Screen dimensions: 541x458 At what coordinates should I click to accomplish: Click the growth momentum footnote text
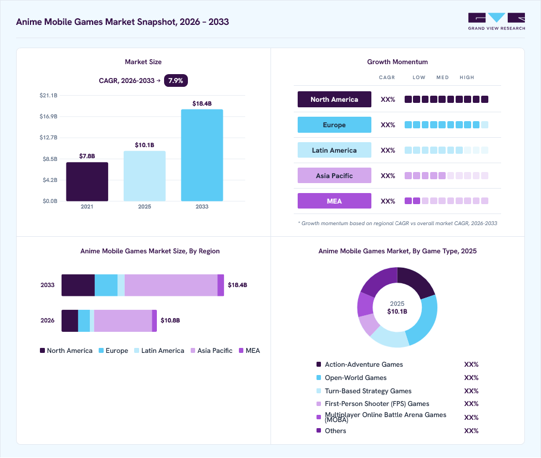pyautogui.click(x=397, y=223)
